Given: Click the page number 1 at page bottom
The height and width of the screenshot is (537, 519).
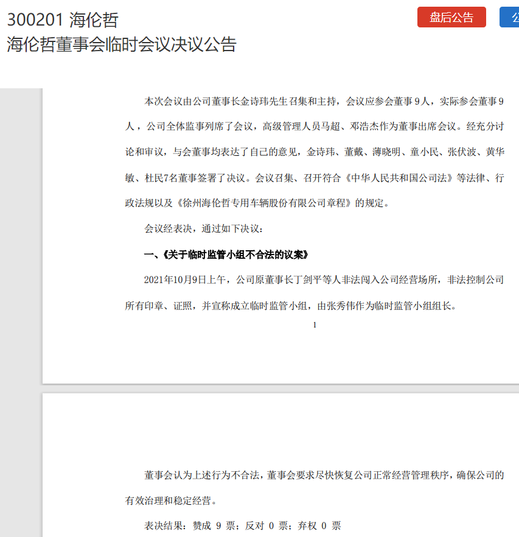Looking at the screenshot, I should click(x=314, y=325).
